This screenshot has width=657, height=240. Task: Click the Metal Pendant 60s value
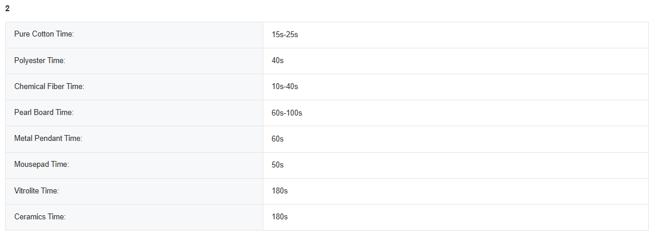(x=277, y=139)
